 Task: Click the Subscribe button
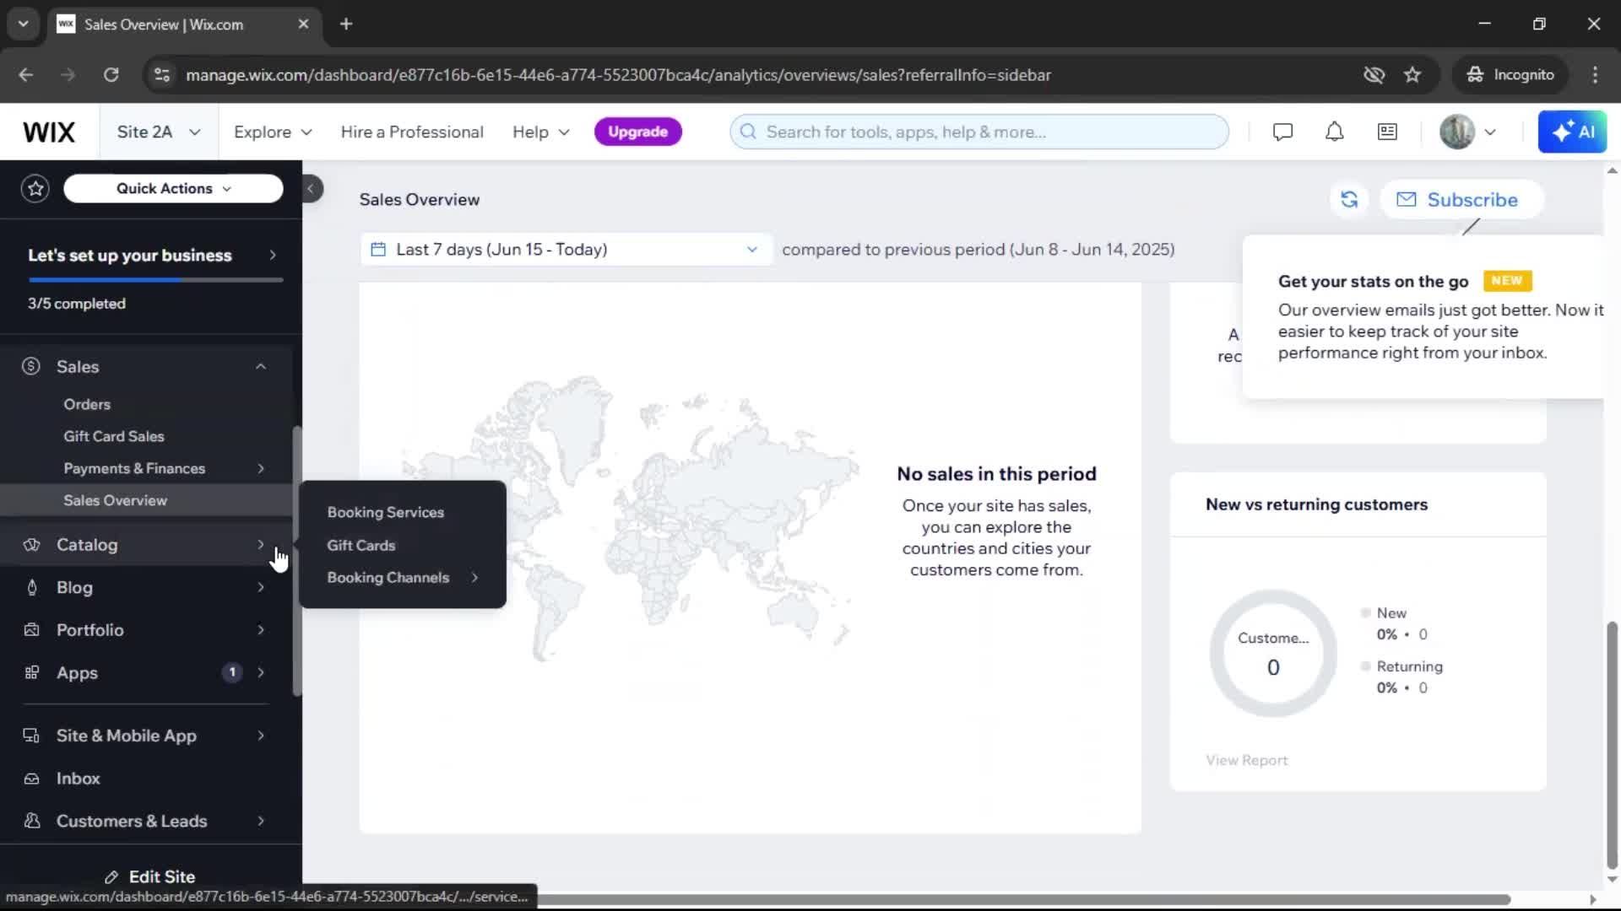click(1461, 200)
